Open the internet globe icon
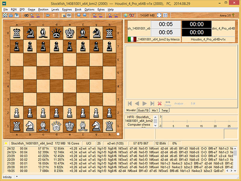The image size is (241, 181). tap(126, 15)
